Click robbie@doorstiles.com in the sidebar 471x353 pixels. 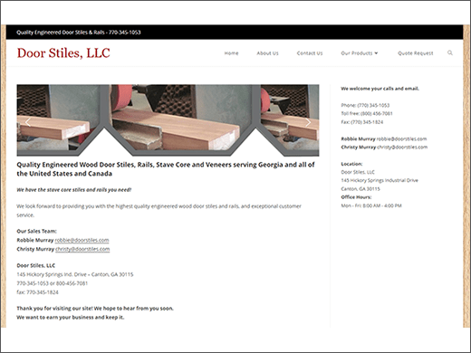pos(401,138)
